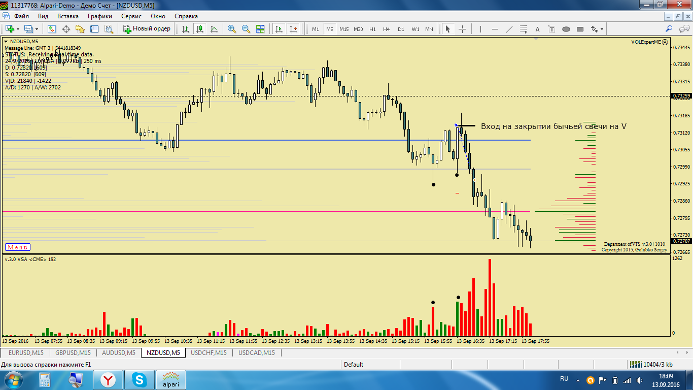Open the Profiles icon
The height and width of the screenshot is (390, 693).
28,29
